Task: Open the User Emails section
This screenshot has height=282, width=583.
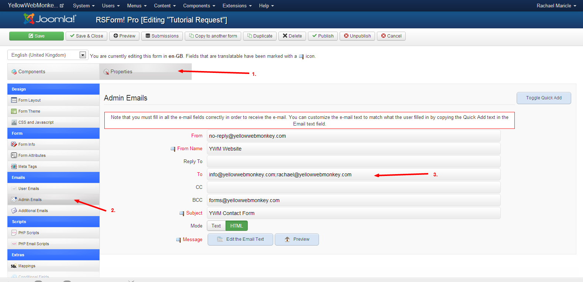Action: pos(53,188)
